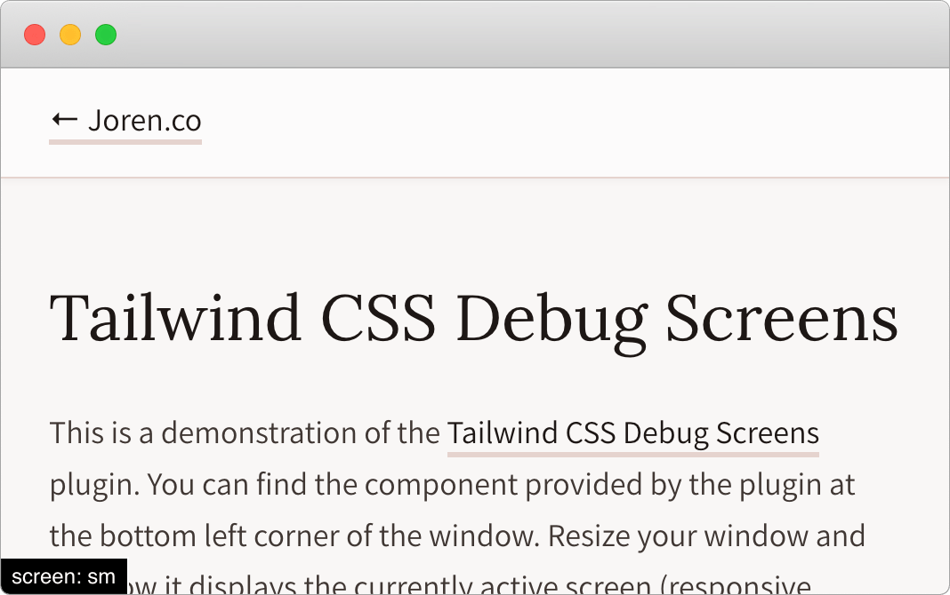The image size is (950, 595).
Task: Select the Joren.co header navigation item
Action: click(144, 120)
